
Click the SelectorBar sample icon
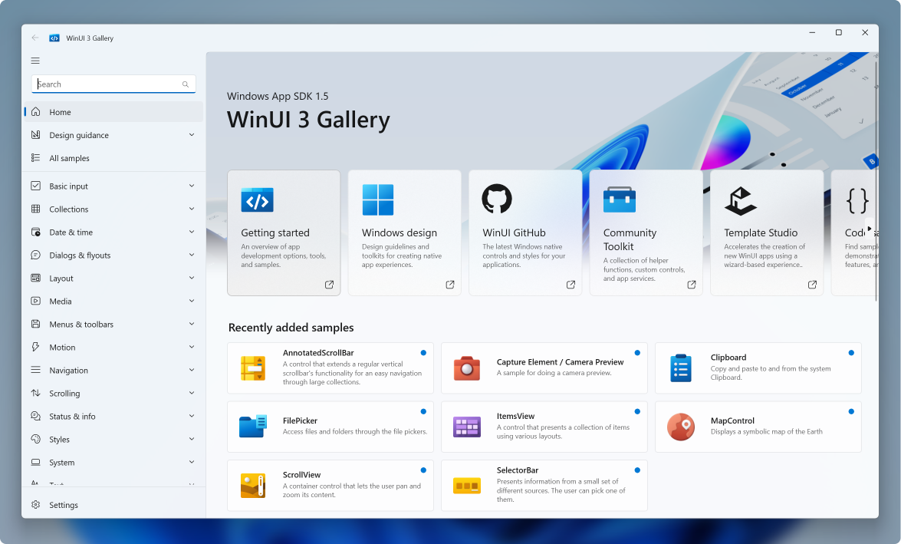tap(466, 486)
